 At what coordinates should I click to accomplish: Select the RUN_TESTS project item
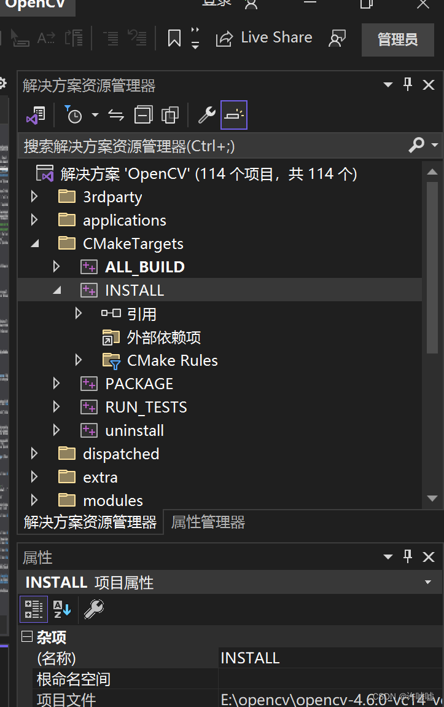click(x=146, y=407)
